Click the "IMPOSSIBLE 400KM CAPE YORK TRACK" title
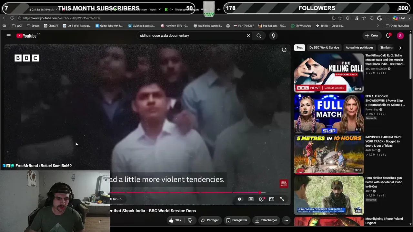 (x=383, y=141)
